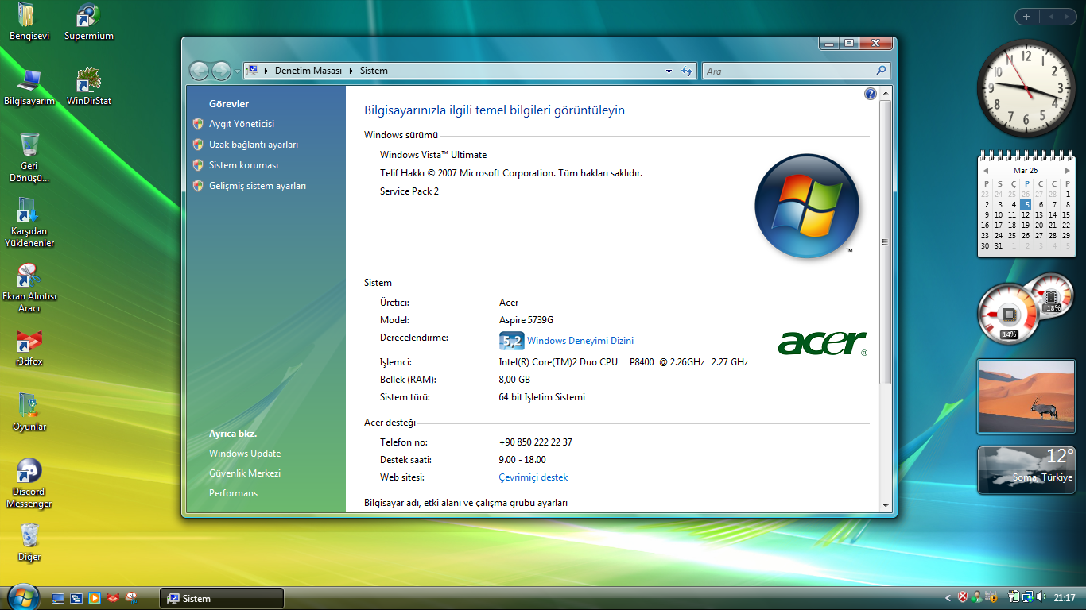
Task: Launch media player from Quick Launch
Action: coord(95,598)
